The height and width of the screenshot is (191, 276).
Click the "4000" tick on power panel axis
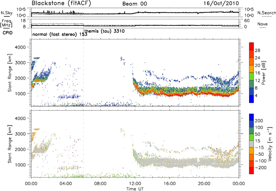tap(20, 47)
